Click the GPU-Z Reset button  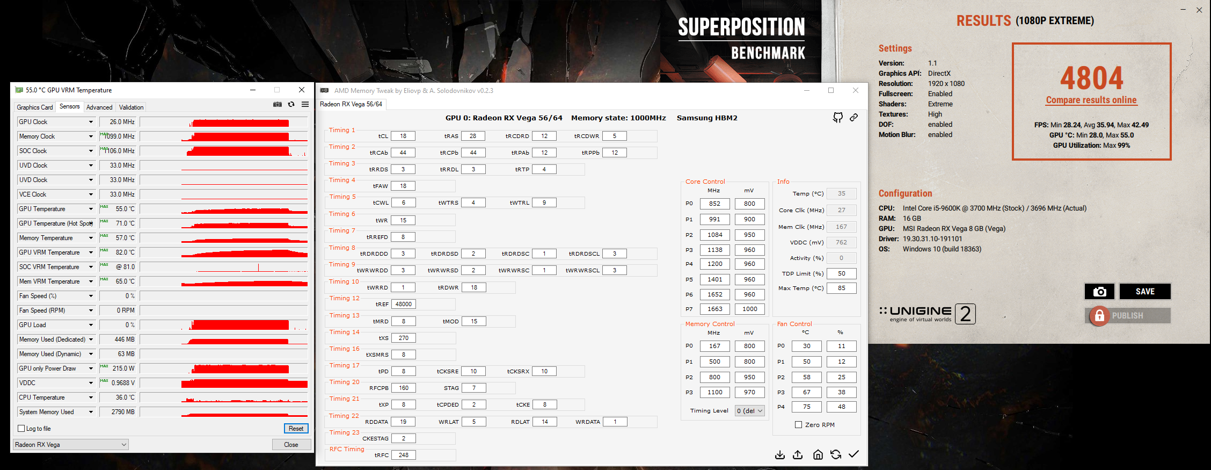tap(296, 429)
